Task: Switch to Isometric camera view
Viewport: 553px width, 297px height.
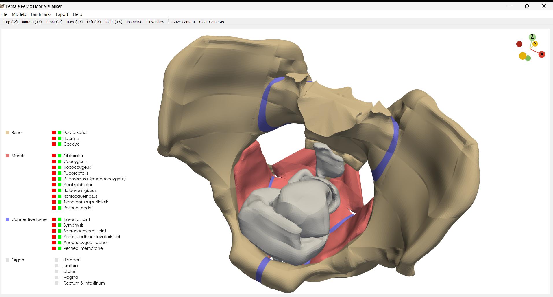Action: coord(134,22)
